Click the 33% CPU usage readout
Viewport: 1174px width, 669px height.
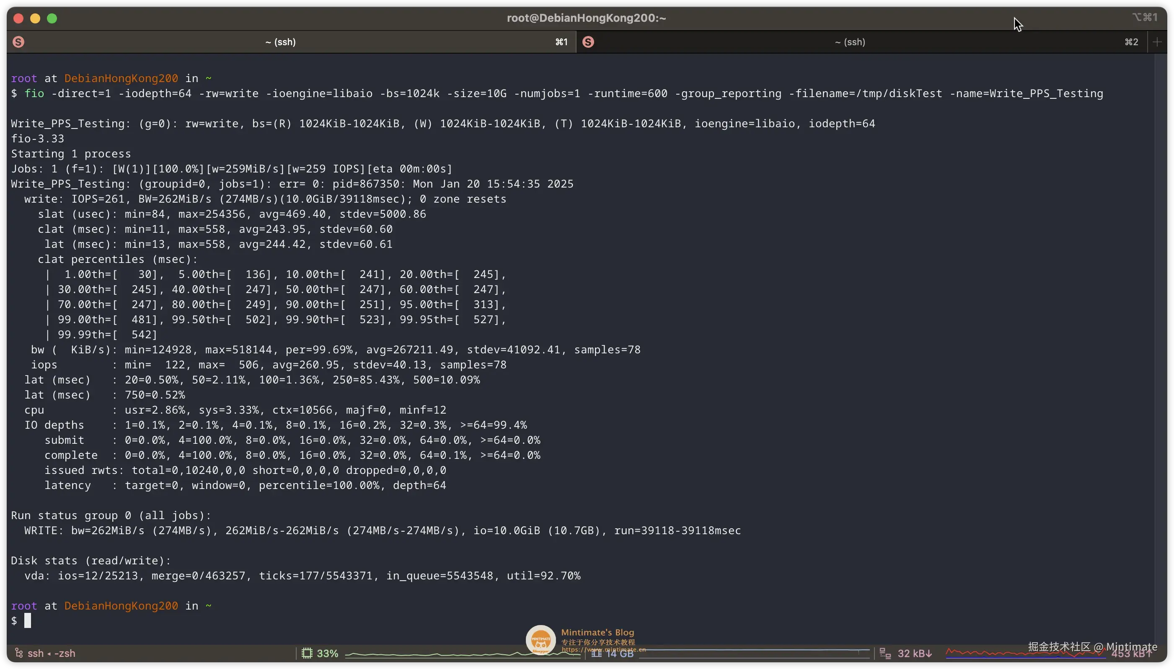(327, 653)
